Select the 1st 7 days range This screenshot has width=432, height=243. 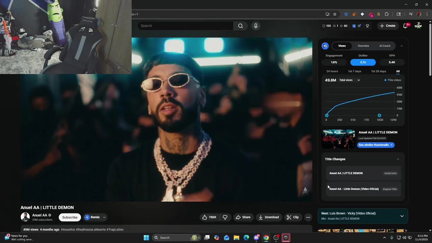[x=354, y=71]
